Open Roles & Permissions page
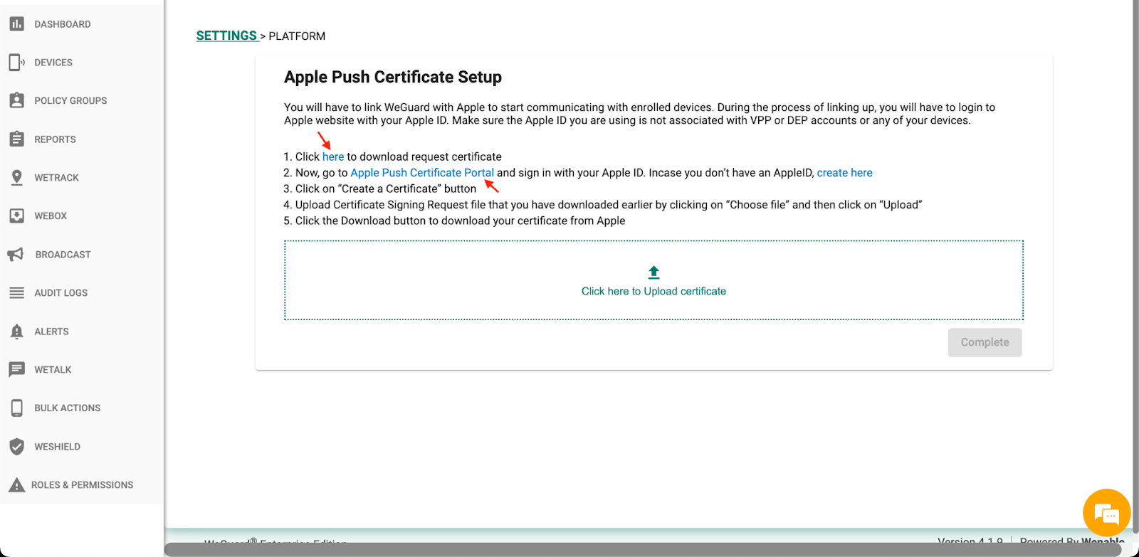 pos(82,485)
